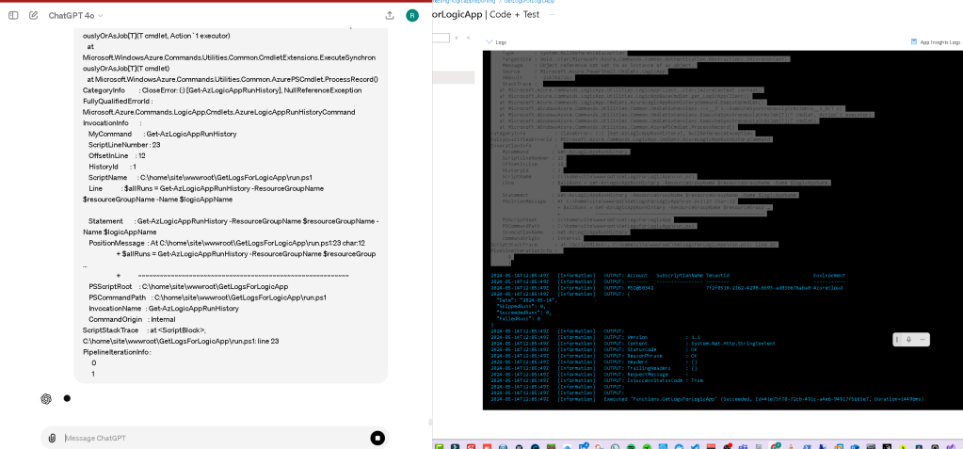Viewport: 963px width, 449px height.
Task: Open more options on floating mic toolbar
Action: click(922, 339)
